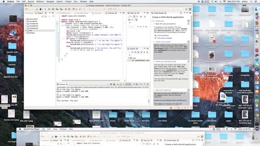
Task: Click Open Console icon
Action: [x=140, y=84]
